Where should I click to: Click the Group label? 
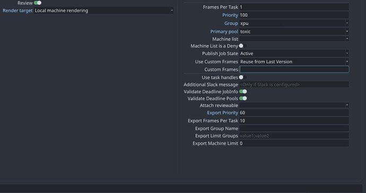coord(231,23)
